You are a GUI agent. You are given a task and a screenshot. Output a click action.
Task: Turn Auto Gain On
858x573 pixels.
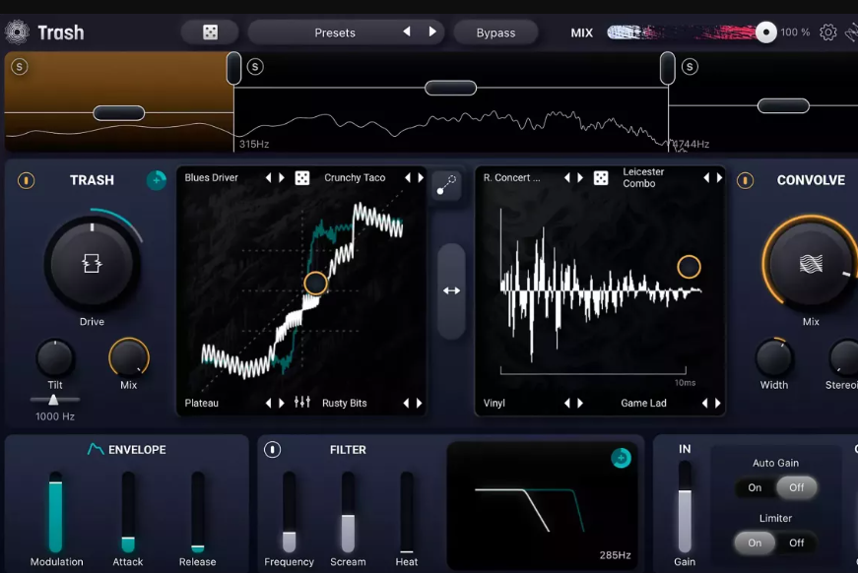754,487
